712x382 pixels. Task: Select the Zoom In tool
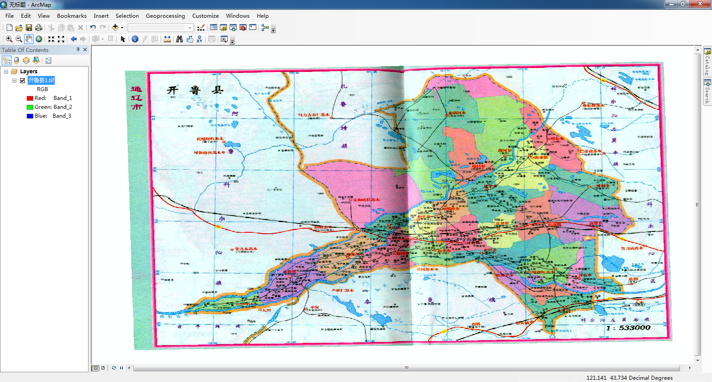tap(9, 39)
